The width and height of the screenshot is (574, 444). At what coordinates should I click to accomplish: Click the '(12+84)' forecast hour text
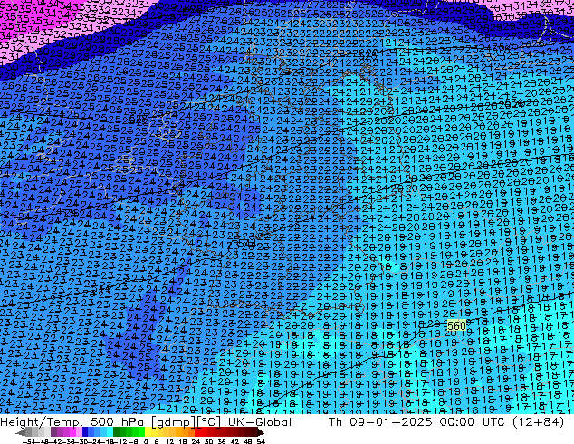click(538, 422)
